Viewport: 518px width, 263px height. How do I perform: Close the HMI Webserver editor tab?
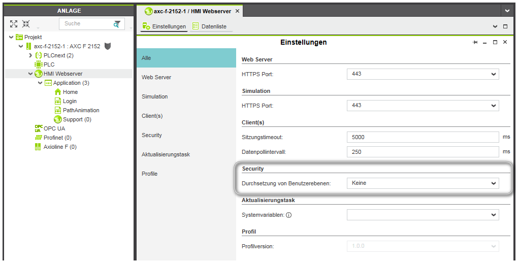coord(237,11)
